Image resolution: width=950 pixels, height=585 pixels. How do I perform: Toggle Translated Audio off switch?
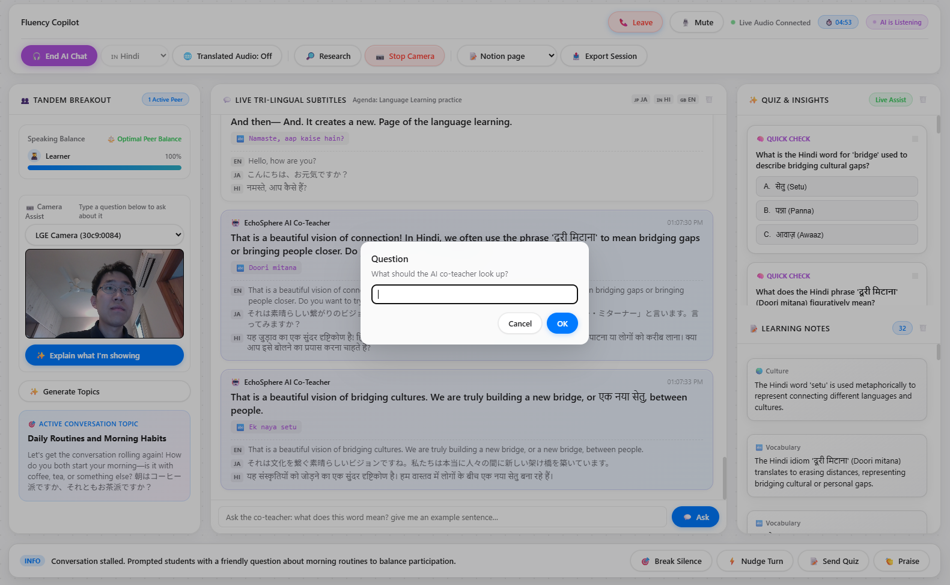pyautogui.click(x=228, y=56)
